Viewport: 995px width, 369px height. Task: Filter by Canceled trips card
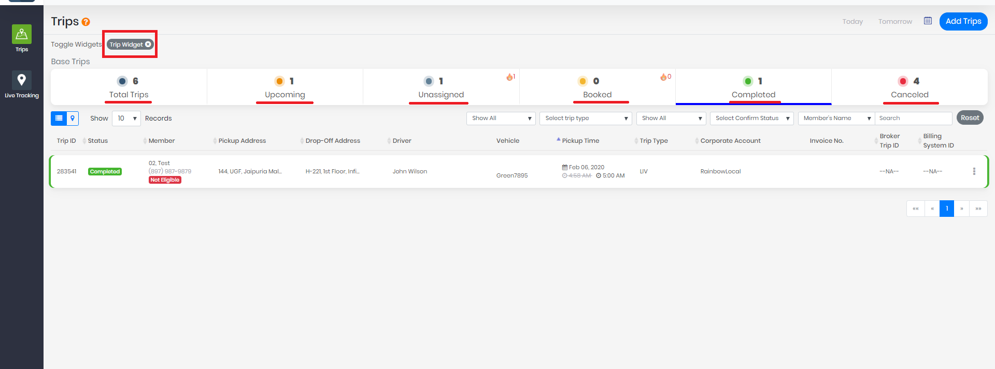coord(909,87)
